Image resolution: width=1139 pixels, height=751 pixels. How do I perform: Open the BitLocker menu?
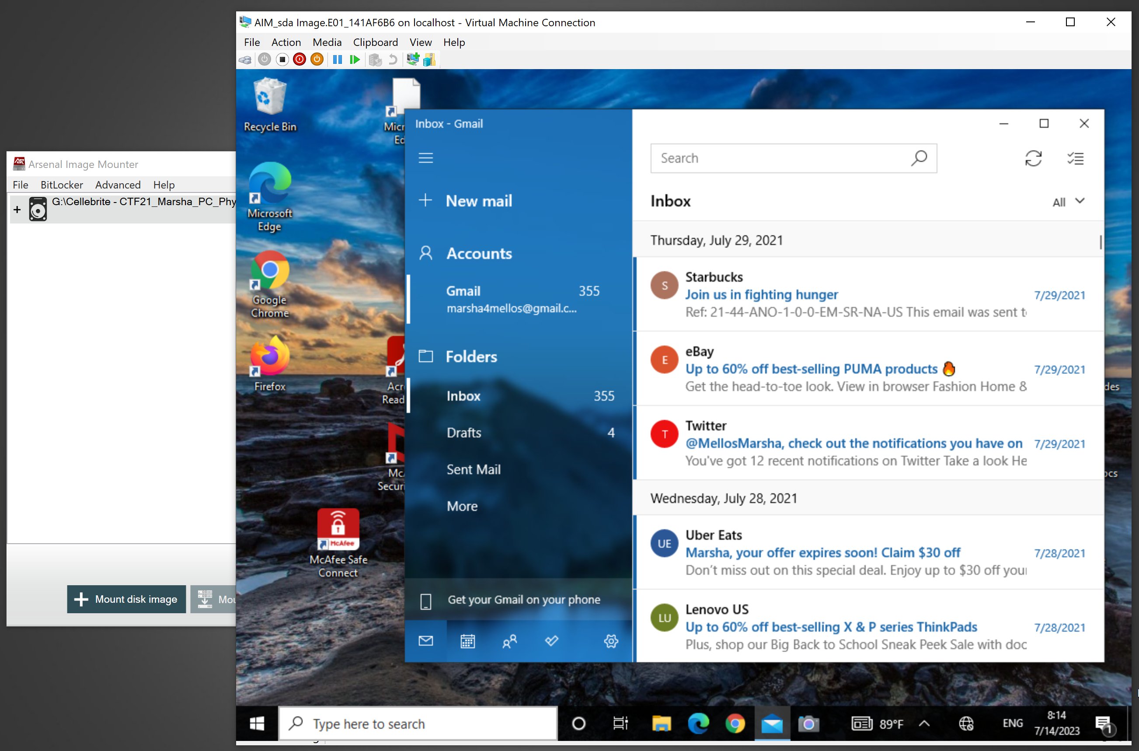[x=61, y=185]
